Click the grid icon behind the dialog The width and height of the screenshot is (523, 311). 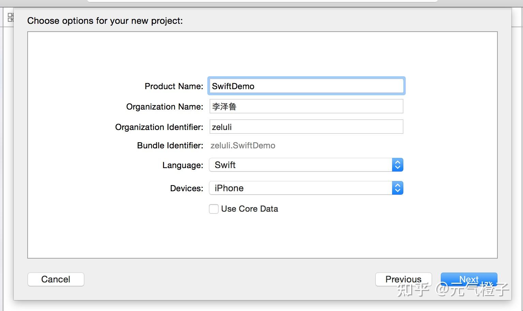pos(11,17)
